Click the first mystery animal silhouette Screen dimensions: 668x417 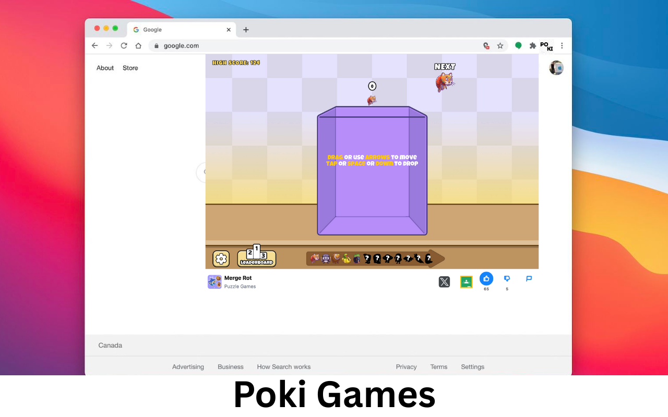pyautogui.click(x=367, y=258)
